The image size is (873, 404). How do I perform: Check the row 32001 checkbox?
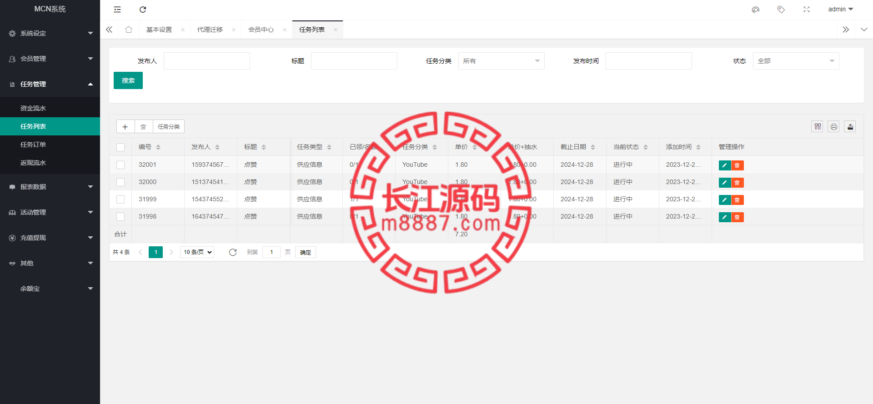pyautogui.click(x=120, y=165)
